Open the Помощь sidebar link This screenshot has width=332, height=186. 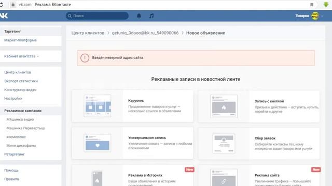[x=11, y=171]
